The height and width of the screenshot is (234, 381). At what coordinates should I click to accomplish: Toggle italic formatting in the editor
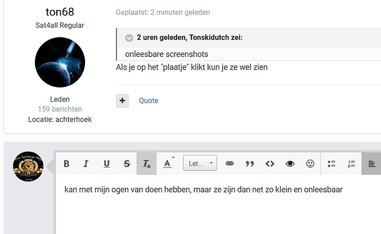(86, 164)
